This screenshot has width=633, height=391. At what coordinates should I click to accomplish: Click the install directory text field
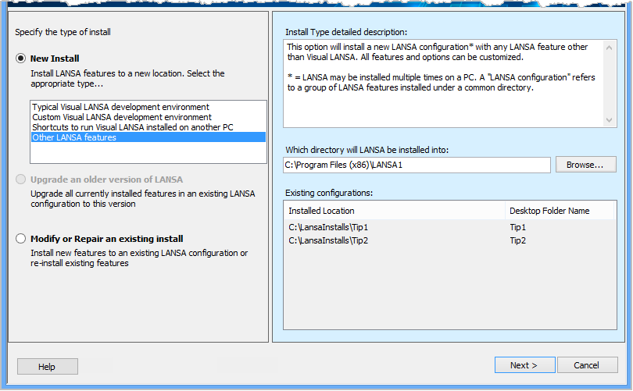[417, 165]
